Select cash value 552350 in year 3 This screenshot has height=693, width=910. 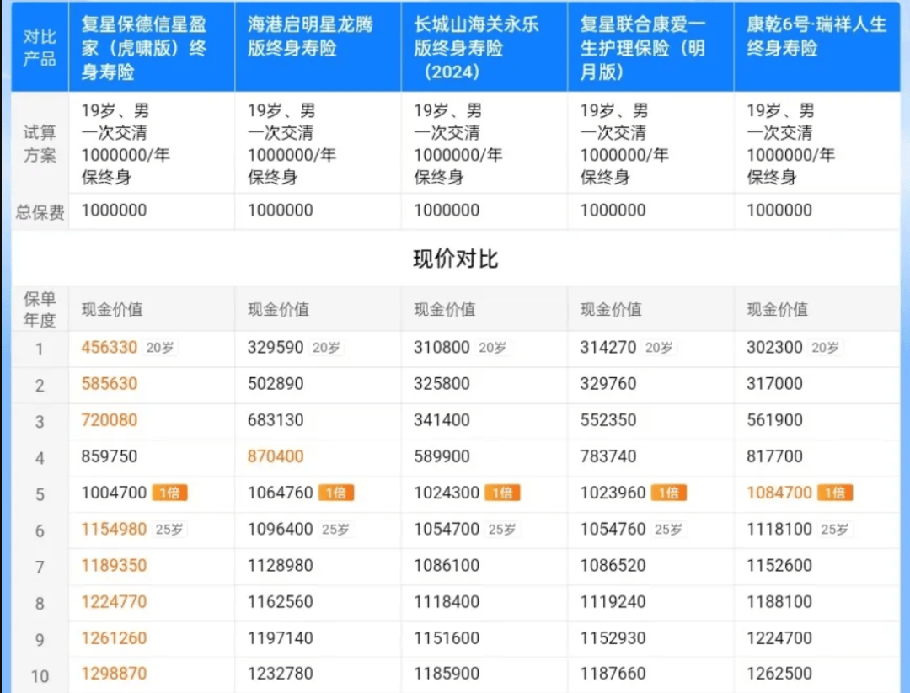(608, 420)
